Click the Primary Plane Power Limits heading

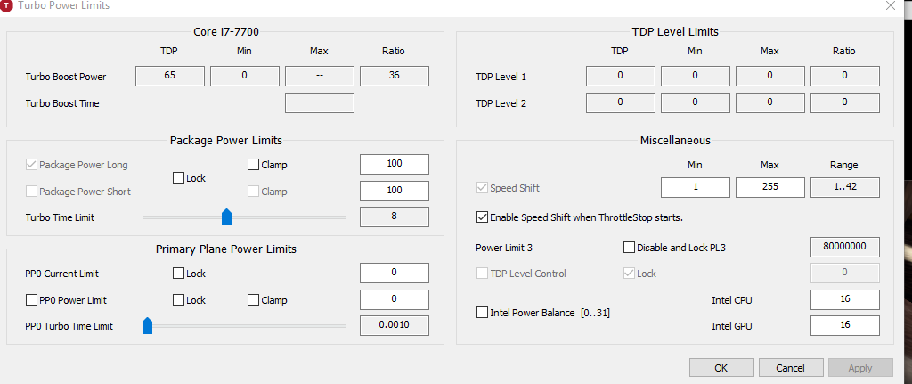[x=225, y=249]
